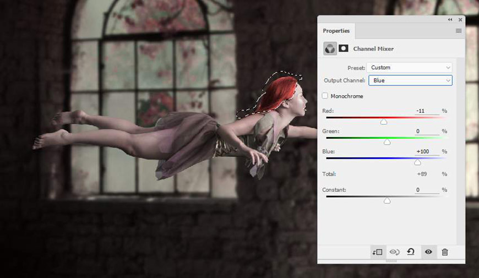Clip adjustment to layer below icon
Image resolution: width=479 pixels, height=278 pixels.
(377, 252)
